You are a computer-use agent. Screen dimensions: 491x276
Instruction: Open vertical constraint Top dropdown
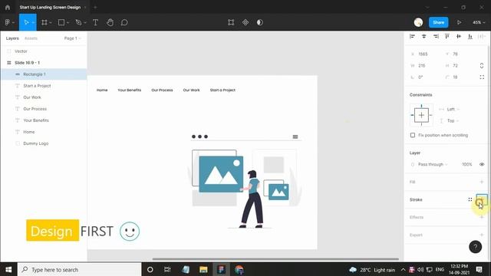[453, 120]
